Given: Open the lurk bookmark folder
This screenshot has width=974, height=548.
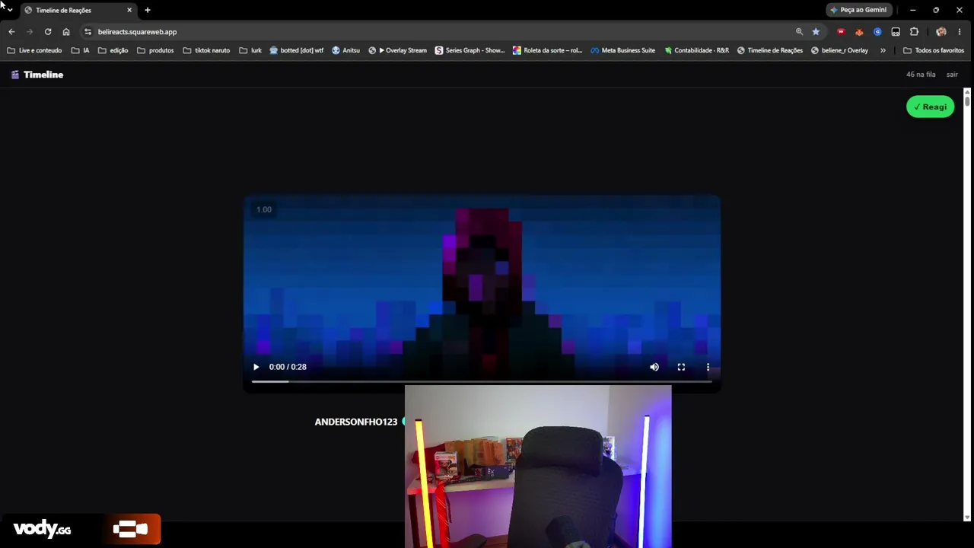Looking at the screenshot, I should click(x=250, y=50).
